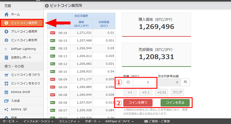Click the house icon beside ホーム
The width and height of the screenshot is (231, 124).
(6, 14)
